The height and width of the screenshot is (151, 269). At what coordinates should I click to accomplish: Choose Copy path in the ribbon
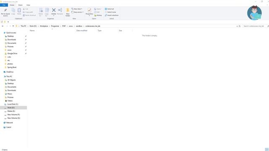pos(28,12)
